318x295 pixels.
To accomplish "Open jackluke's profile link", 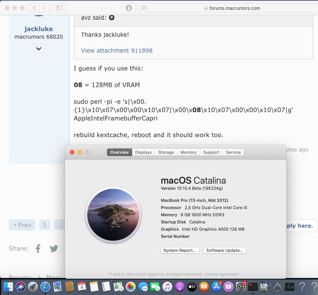I will tap(39, 29).
